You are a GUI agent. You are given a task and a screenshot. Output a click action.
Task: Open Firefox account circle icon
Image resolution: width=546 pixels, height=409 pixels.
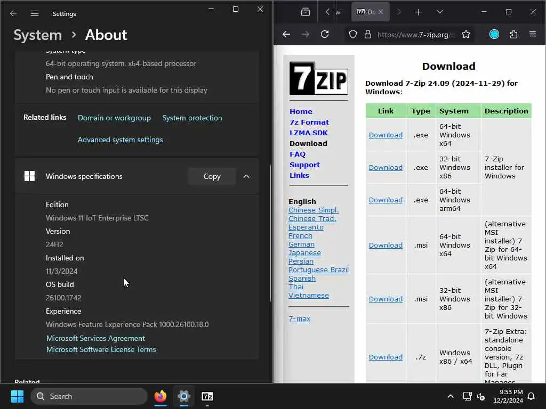click(494, 35)
